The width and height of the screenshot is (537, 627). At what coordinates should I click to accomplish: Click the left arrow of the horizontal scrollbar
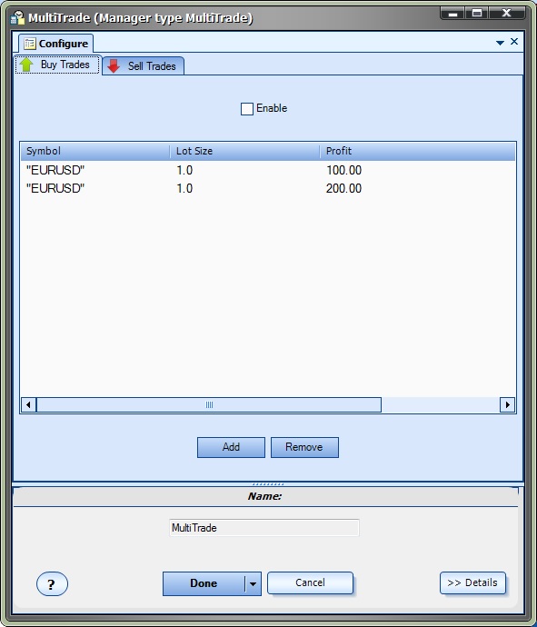pos(28,404)
